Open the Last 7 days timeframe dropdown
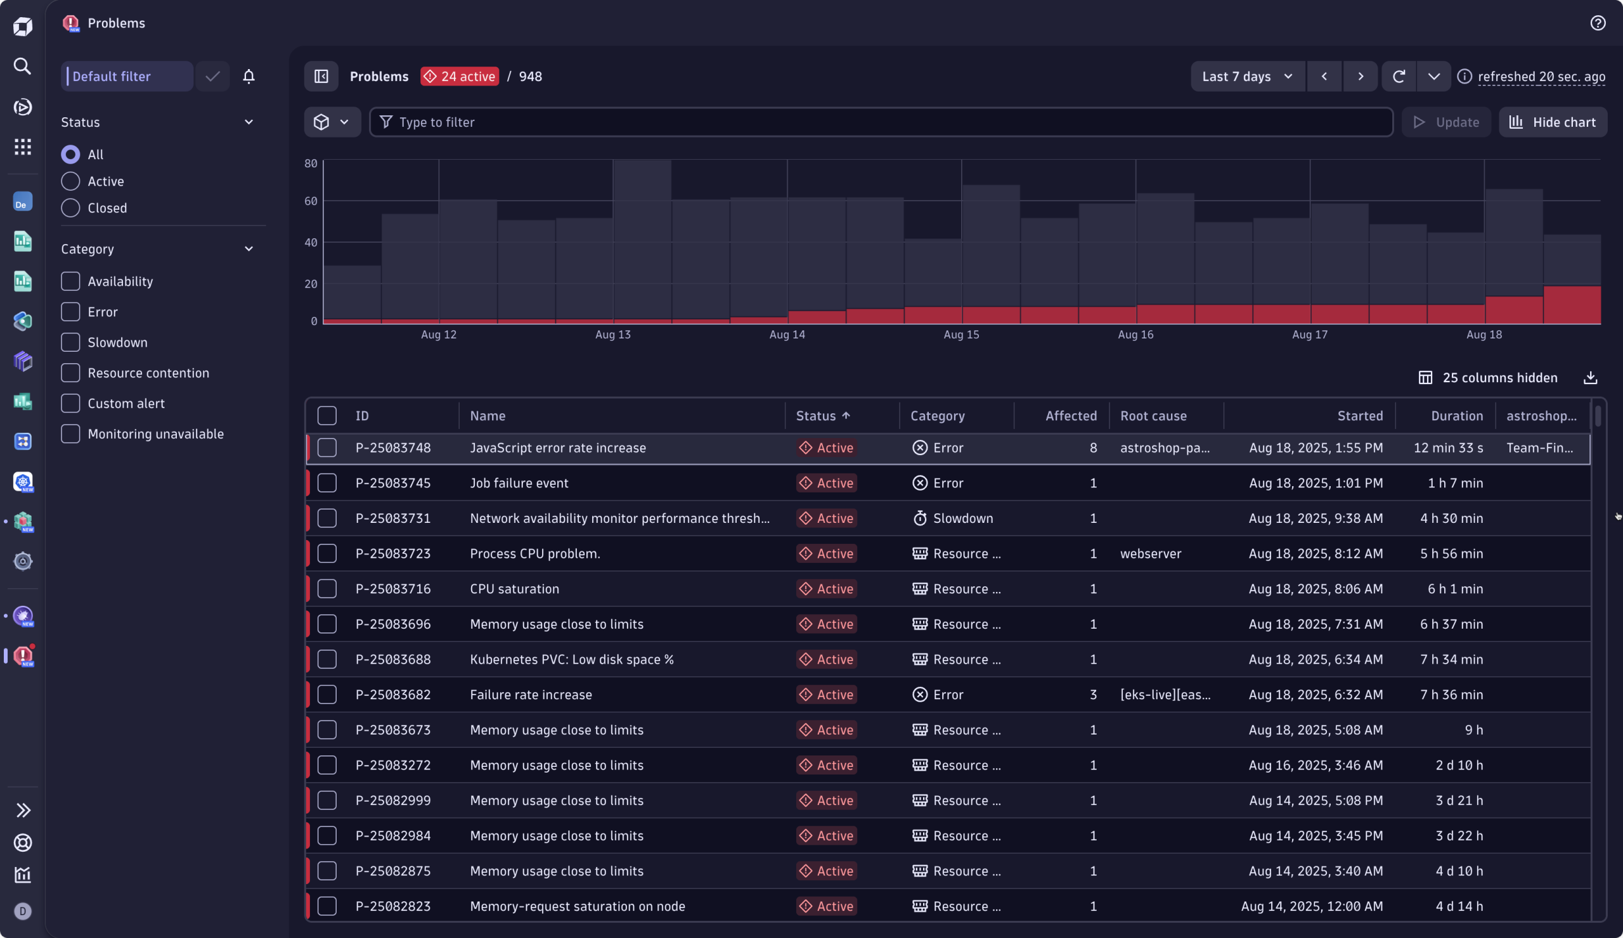 click(x=1246, y=76)
